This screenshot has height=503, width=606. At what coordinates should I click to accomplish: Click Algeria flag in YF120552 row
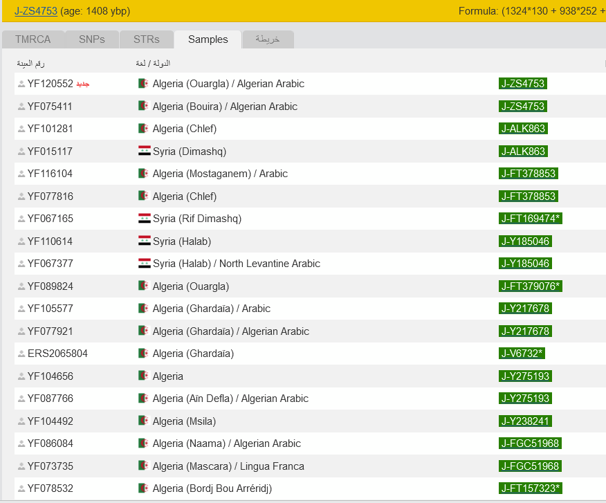143,83
